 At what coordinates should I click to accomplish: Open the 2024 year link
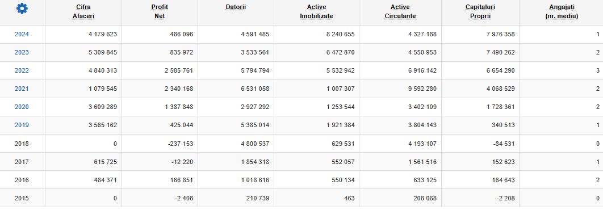tap(22, 34)
